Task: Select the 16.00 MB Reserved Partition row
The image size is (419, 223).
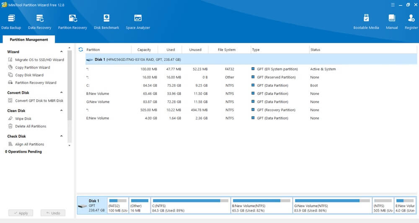Action: click(x=251, y=77)
